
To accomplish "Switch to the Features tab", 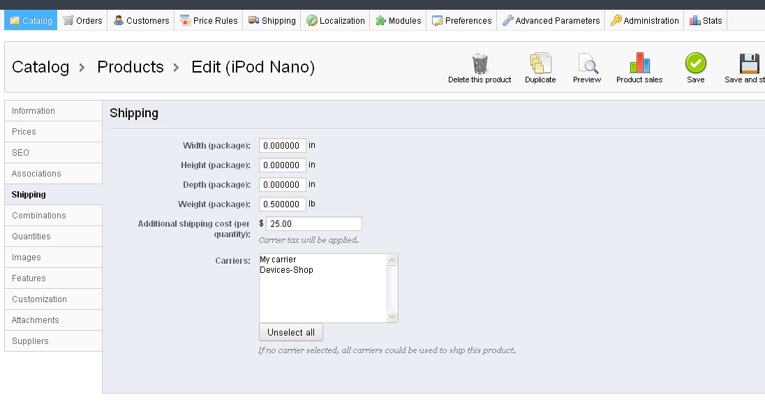I will pyautogui.click(x=53, y=278).
